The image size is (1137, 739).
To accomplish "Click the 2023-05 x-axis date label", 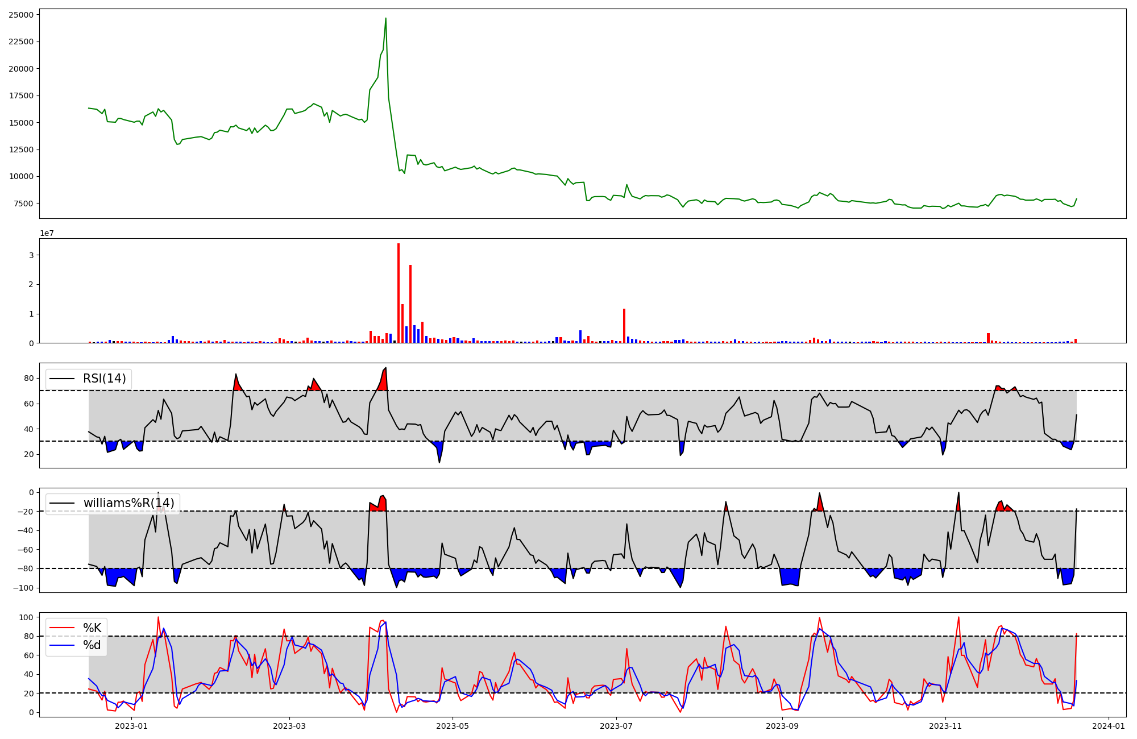I will (x=453, y=726).
